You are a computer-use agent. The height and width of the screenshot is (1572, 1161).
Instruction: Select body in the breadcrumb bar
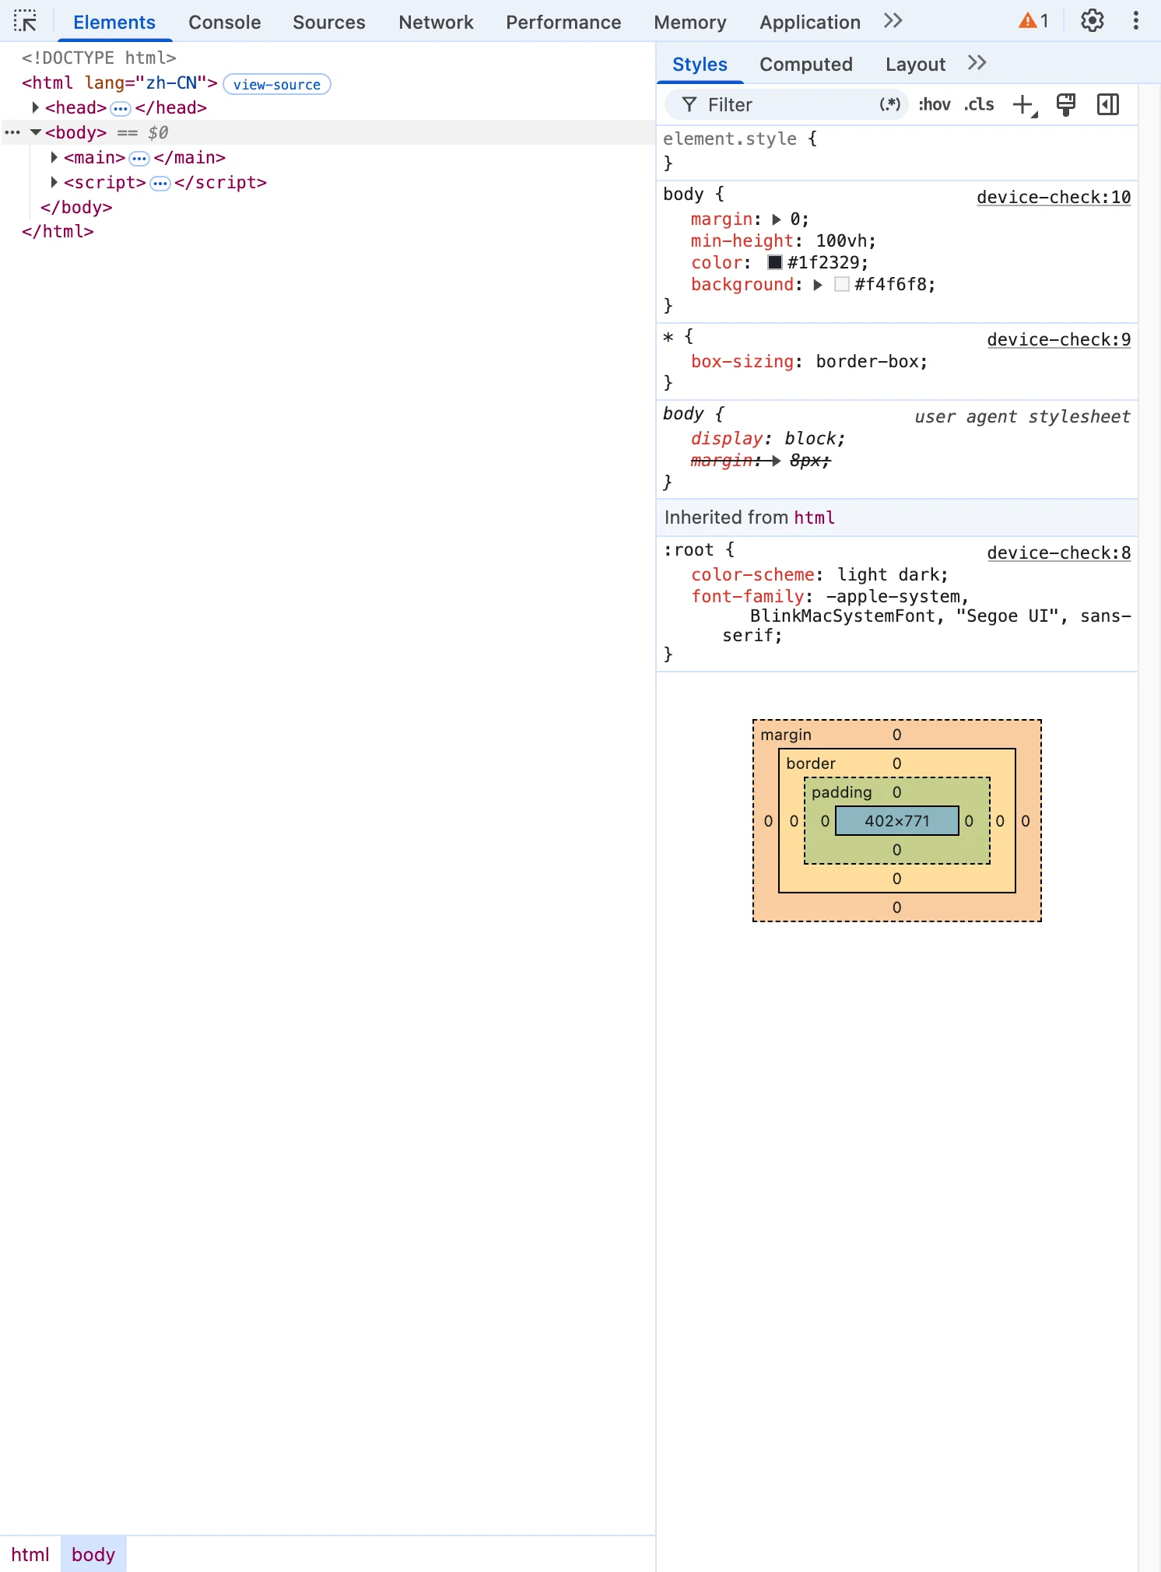click(x=93, y=1554)
